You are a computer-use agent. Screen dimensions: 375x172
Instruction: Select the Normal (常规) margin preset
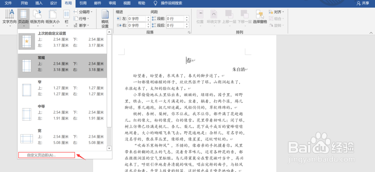62,66
